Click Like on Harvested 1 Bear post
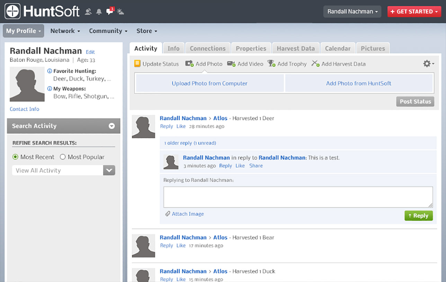 click(x=181, y=245)
